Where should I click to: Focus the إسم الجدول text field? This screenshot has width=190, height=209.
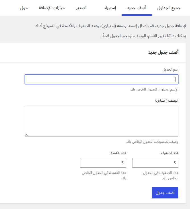coord(101,79)
